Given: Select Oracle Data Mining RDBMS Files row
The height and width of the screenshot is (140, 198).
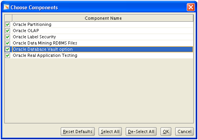Looking at the screenshot, I should (x=103, y=43).
